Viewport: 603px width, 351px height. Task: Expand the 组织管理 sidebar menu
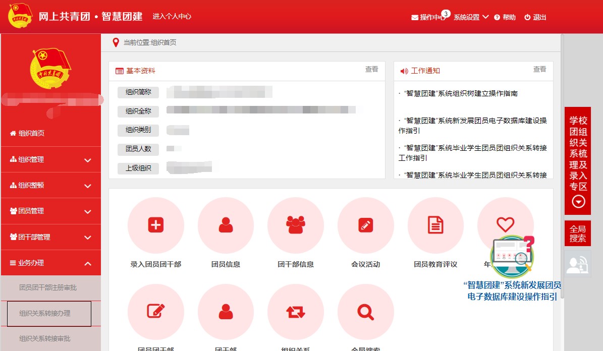(50, 160)
